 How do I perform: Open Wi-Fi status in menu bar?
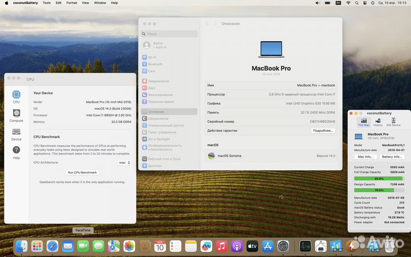[x=348, y=3]
